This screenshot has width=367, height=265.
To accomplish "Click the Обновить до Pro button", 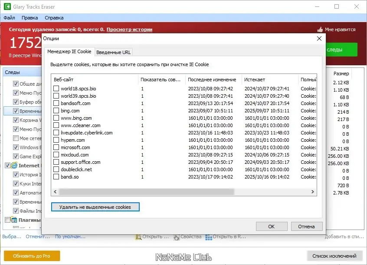I will 32,256.
